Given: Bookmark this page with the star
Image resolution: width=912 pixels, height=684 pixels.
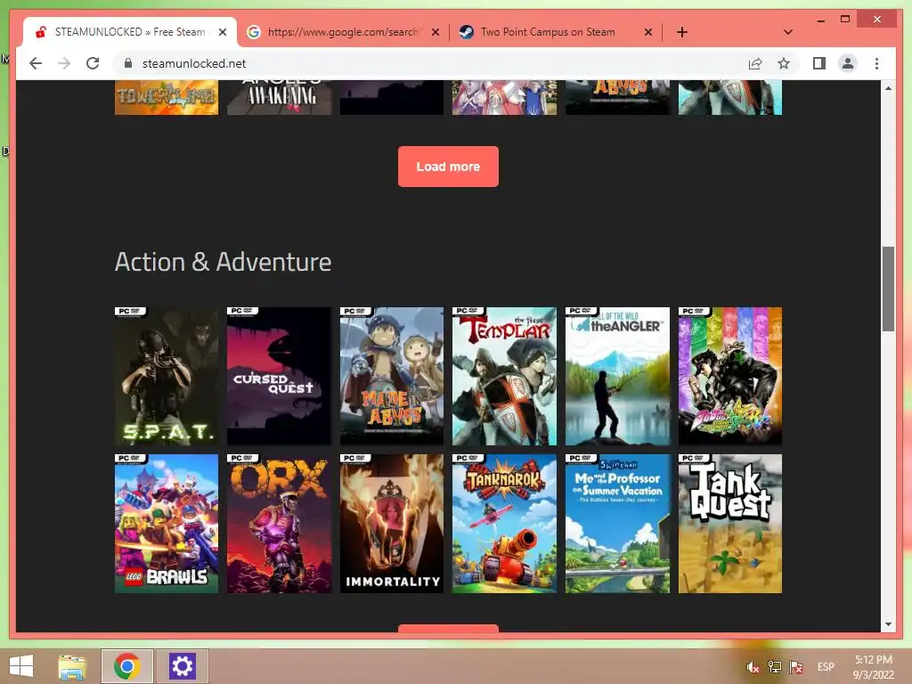Looking at the screenshot, I should coord(784,63).
